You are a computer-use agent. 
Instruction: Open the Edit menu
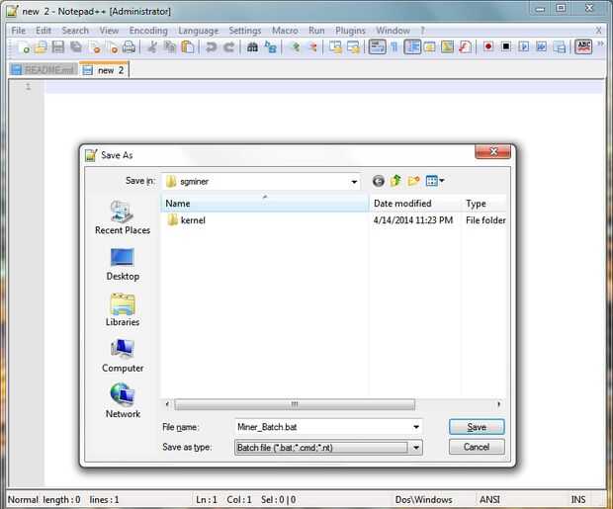(x=44, y=31)
